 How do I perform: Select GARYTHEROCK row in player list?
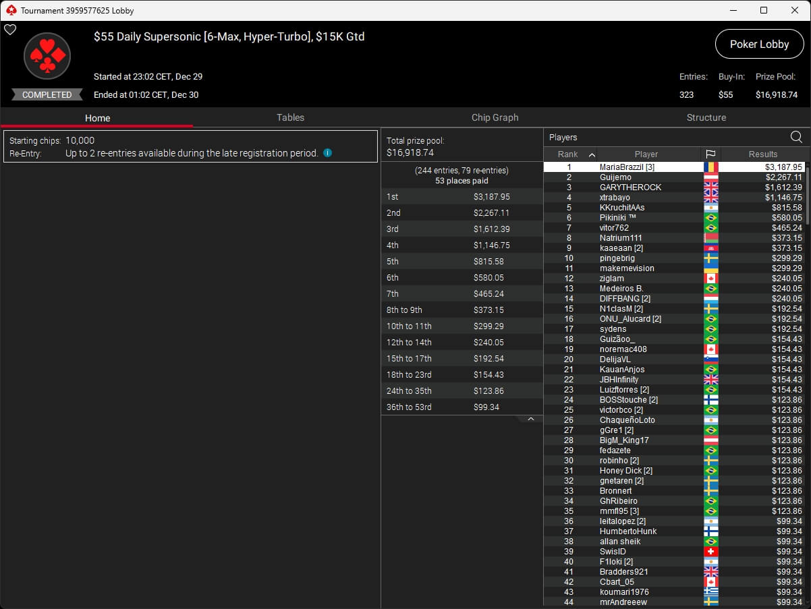[630, 187]
